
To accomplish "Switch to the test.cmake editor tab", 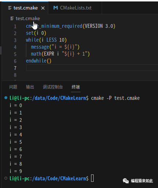I will 25,8.
